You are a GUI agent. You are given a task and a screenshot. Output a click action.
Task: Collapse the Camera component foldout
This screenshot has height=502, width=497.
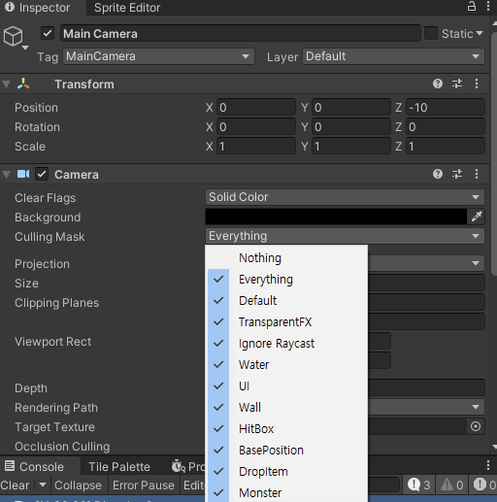pos(6,175)
